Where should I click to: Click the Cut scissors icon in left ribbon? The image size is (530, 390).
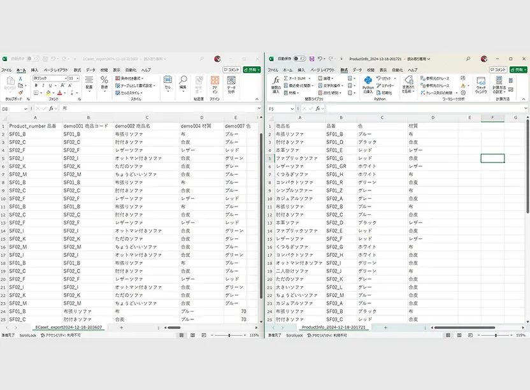21,78
